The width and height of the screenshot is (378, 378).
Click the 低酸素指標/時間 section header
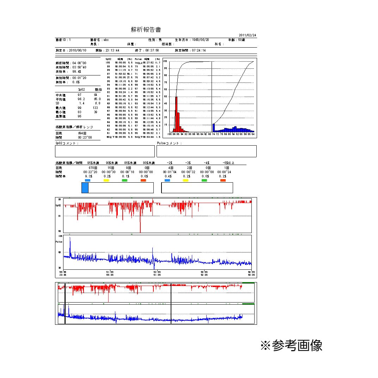click(67, 163)
